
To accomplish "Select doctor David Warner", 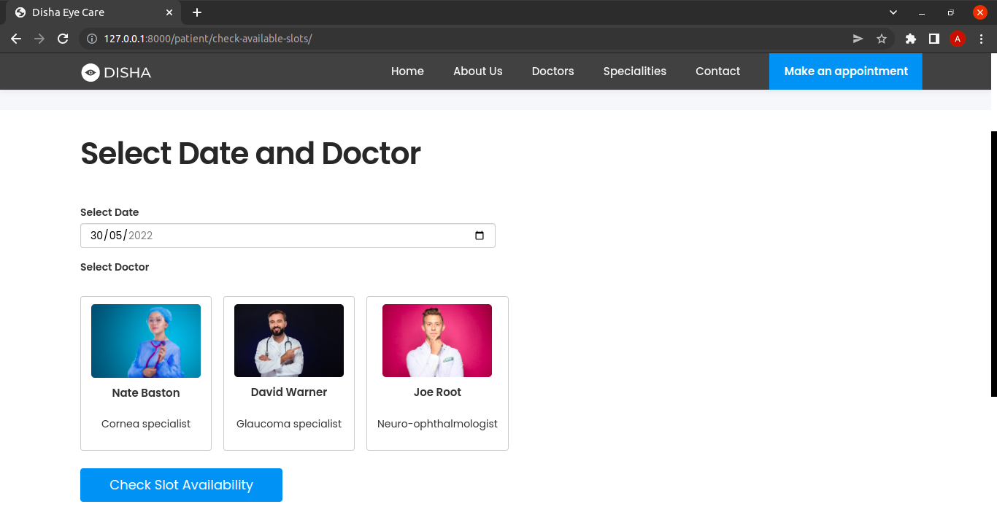I will pos(288,373).
